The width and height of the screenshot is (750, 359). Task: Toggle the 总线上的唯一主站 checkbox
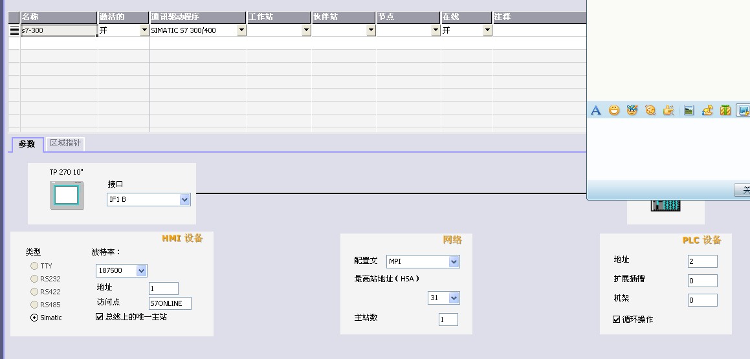click(99, 317)
